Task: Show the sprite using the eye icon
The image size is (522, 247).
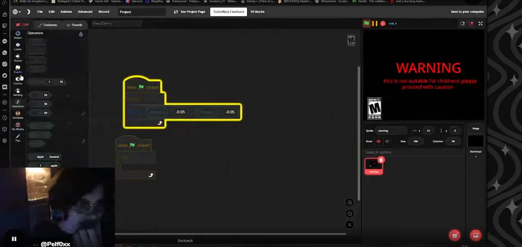Action: pos(378,141)
